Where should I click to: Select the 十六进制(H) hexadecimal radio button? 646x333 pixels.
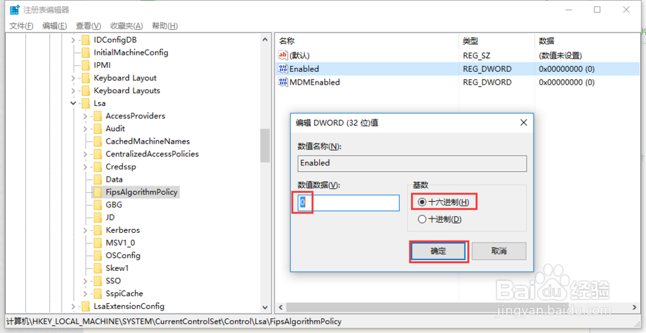[422, 202]
